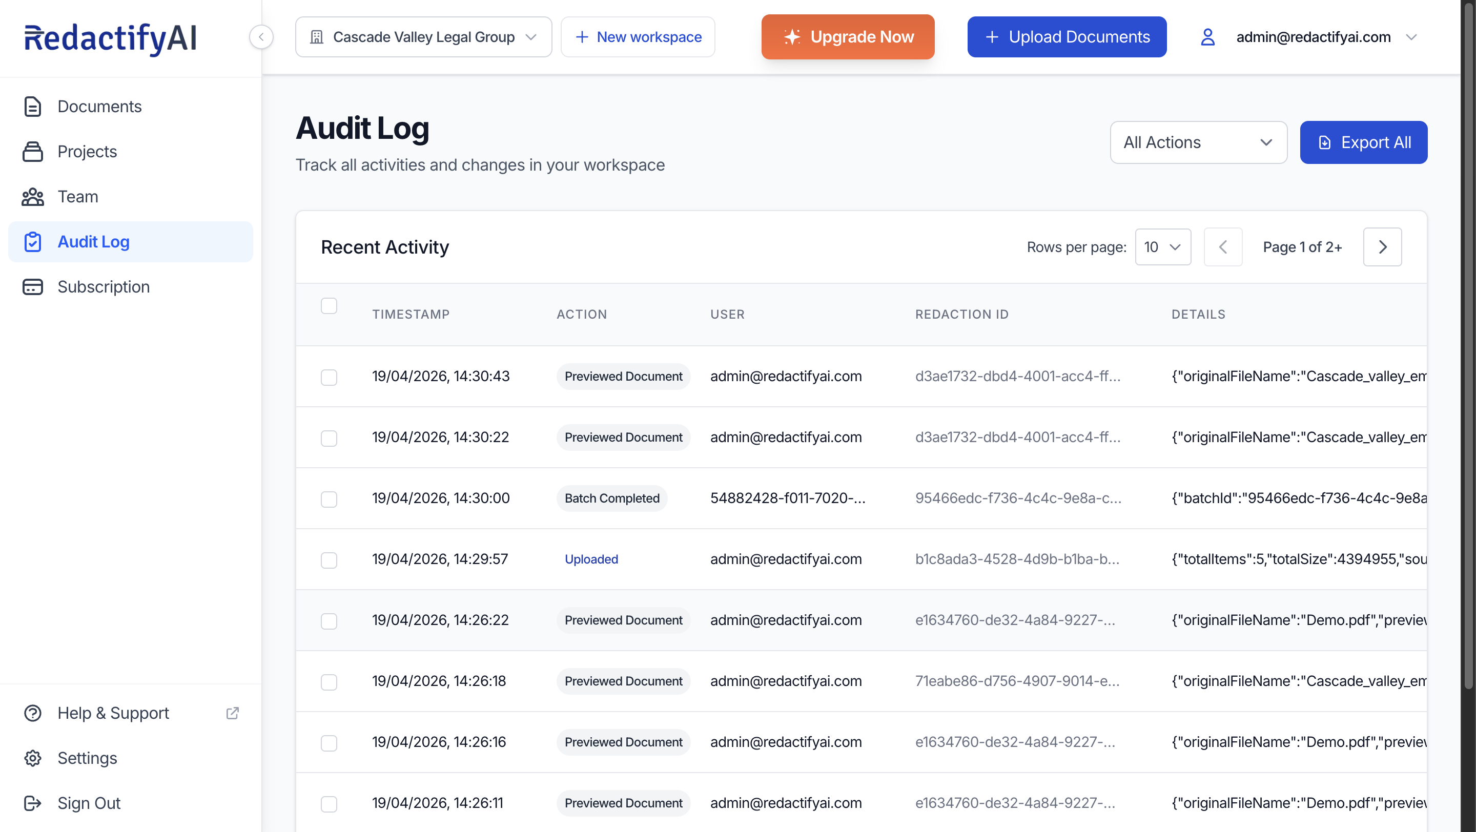Check the Batch Completed row checkbox

(329, 499)
